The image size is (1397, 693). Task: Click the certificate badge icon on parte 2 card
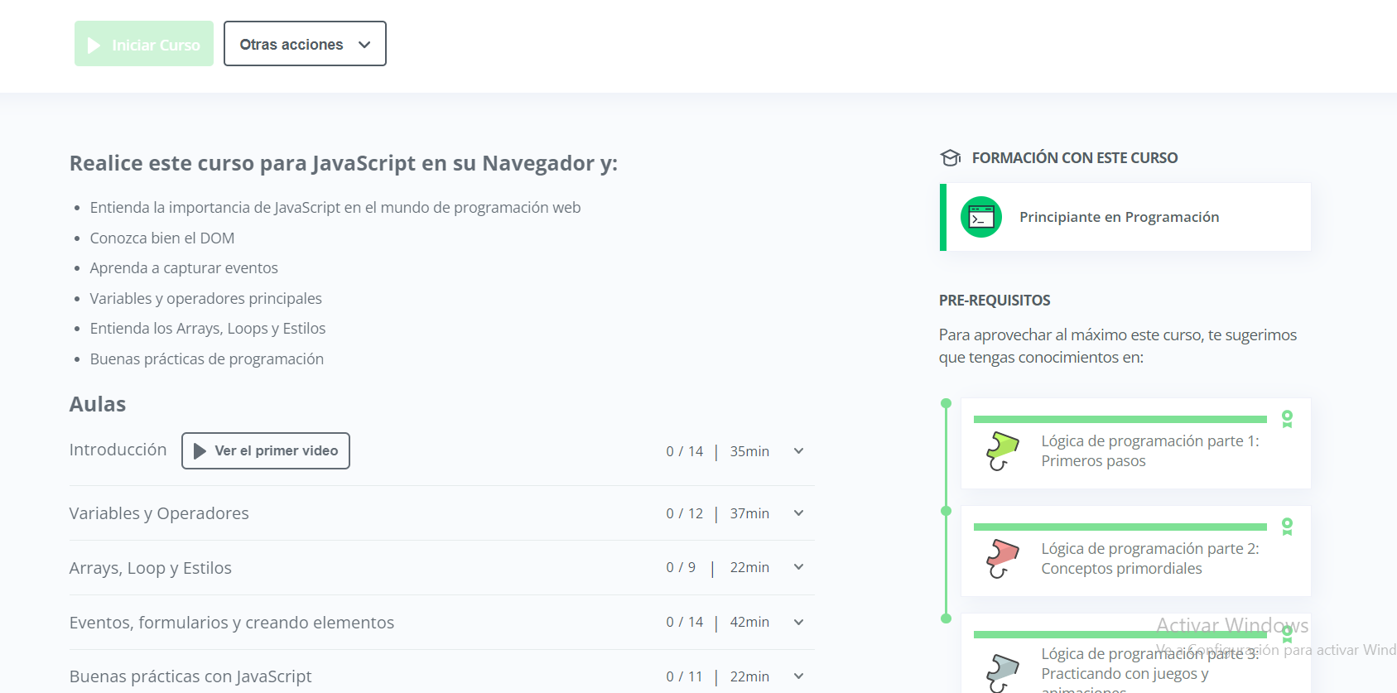point(1287,527)
